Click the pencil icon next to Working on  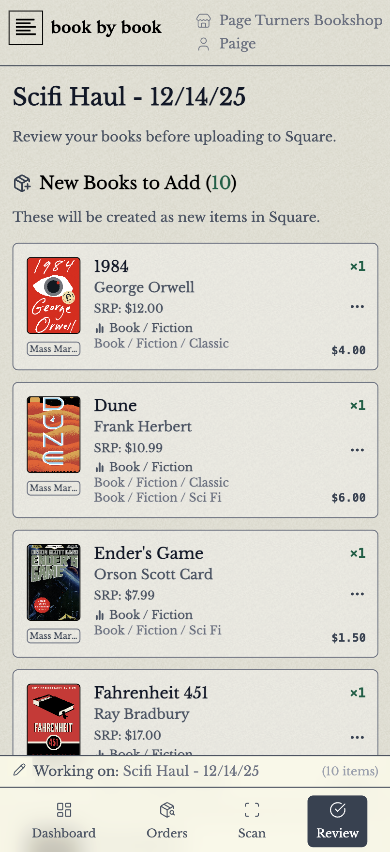(18, 771)
